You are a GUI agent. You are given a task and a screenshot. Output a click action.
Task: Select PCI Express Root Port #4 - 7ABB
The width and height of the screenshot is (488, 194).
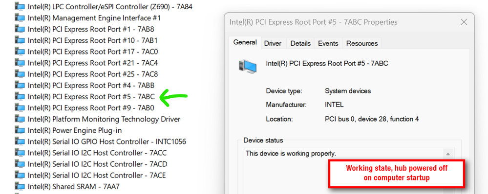click(x=91, y=85)
